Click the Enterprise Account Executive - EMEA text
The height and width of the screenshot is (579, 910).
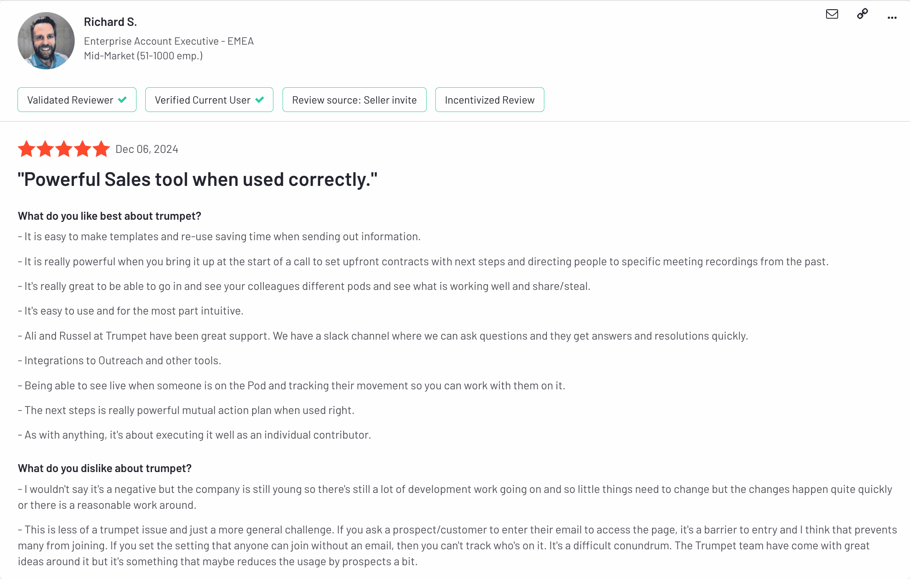point(169,41)
